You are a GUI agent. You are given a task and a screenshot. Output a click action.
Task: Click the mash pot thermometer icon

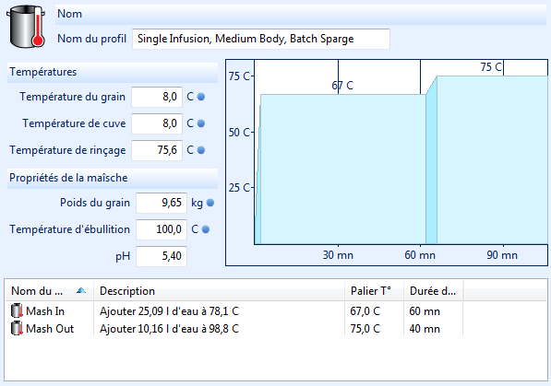[26, 27]
